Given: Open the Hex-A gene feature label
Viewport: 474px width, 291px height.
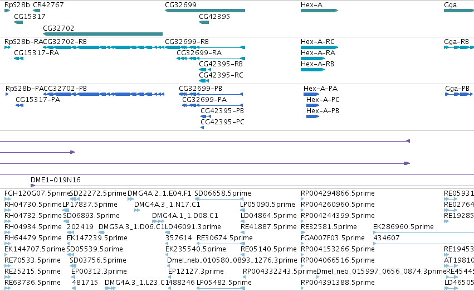Looking at the screenshot, I should (311, 5).
